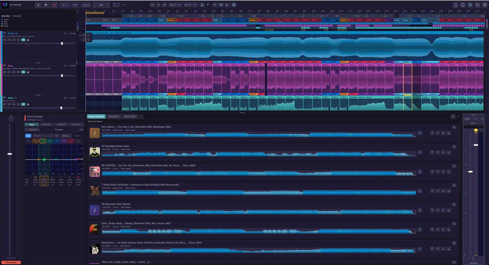
Task: Toggle the metronome icon in the toolbar
Action: [x=202, y=5]
